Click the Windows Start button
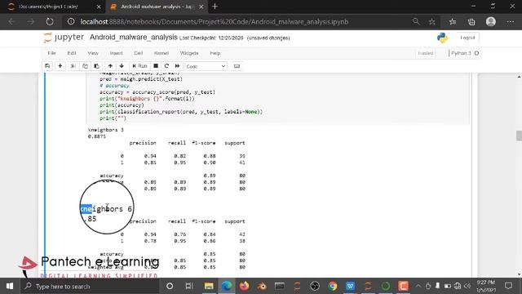 click(10, 286)
